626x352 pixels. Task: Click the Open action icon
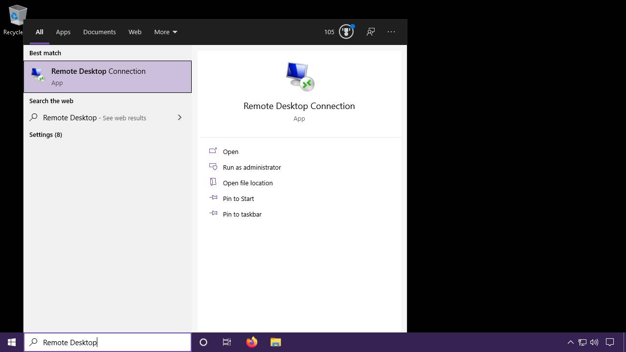point(213,151)
